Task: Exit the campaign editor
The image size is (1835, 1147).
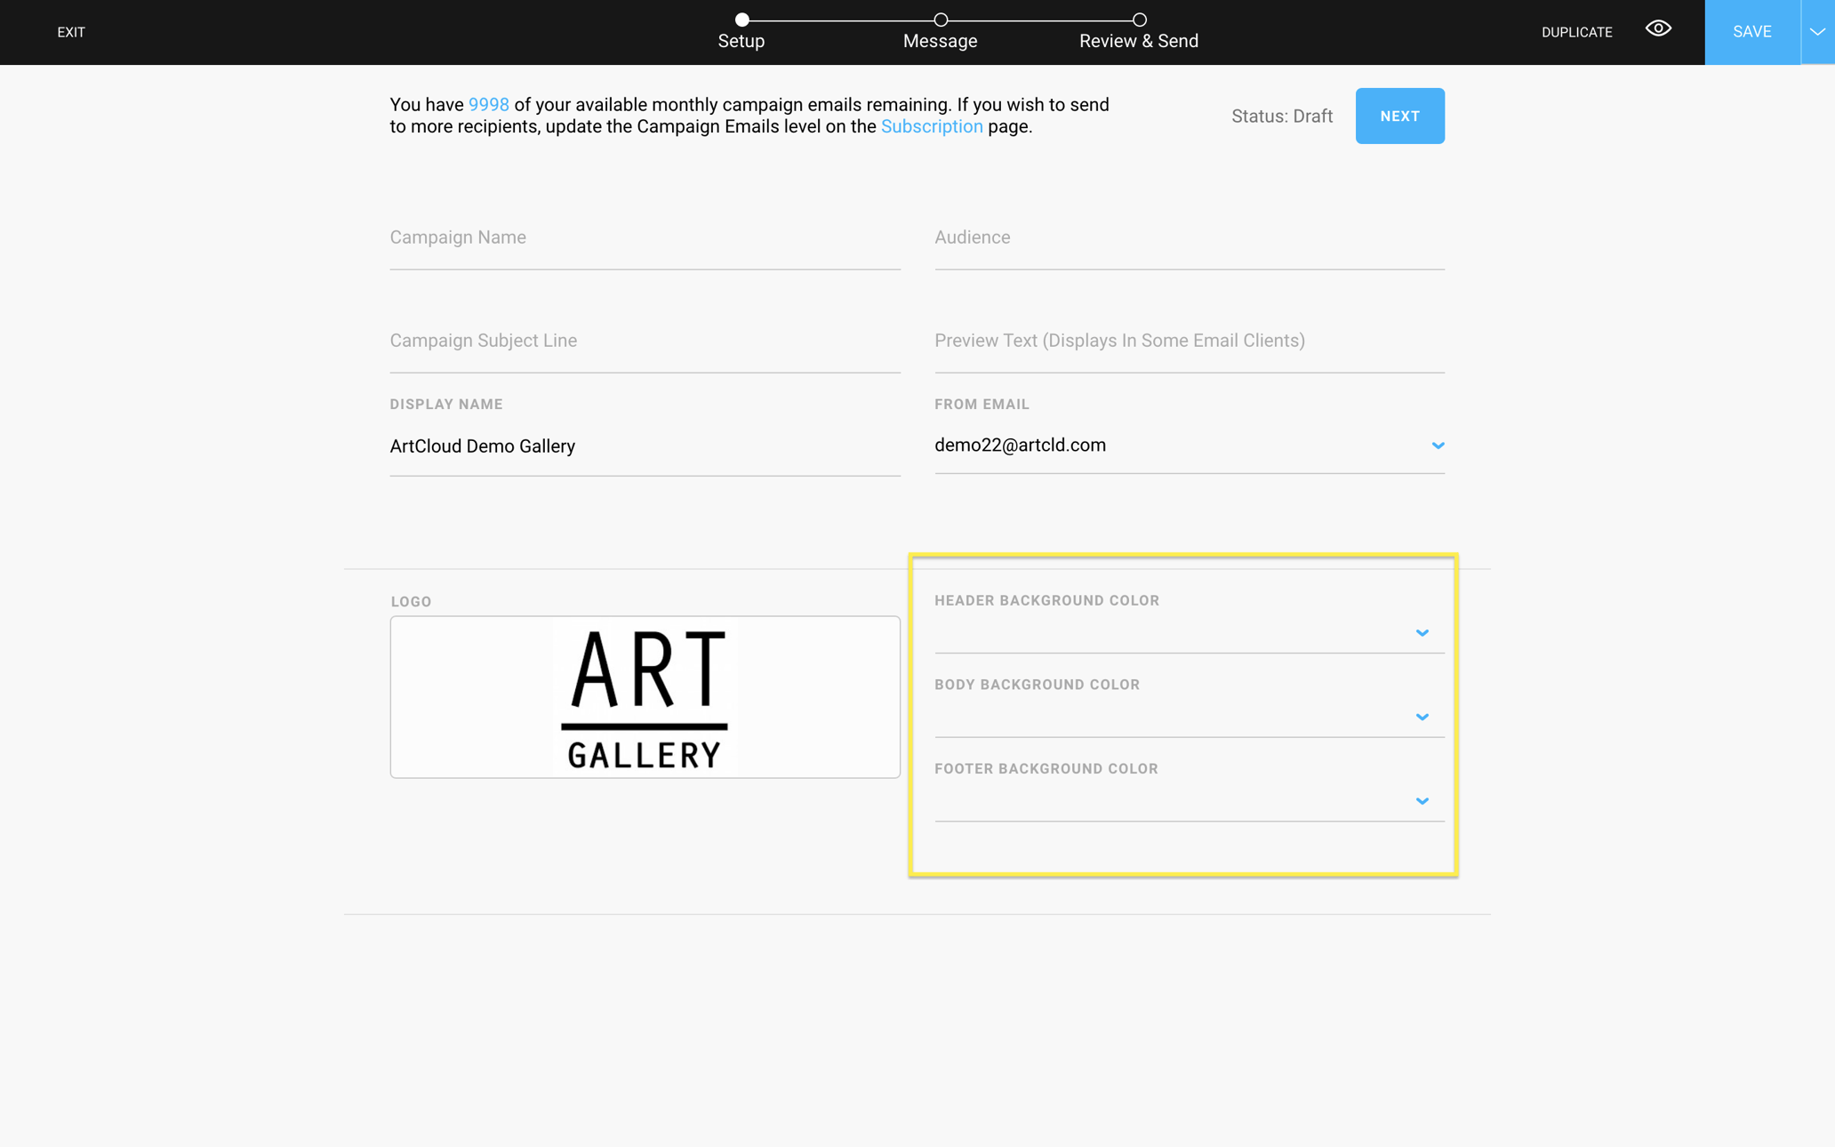Action: click(71, 32)
